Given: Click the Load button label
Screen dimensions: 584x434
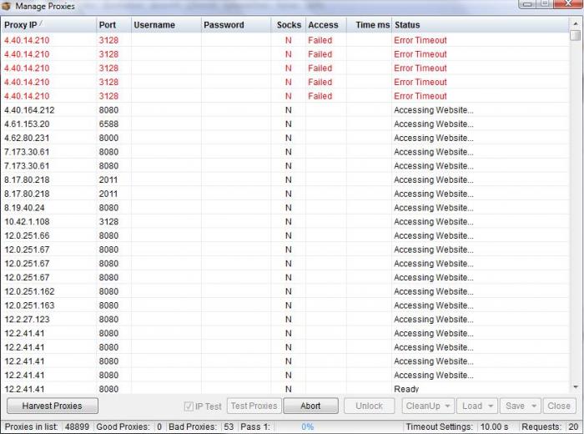Looking at the screenshot, I should tap(472, 406).
